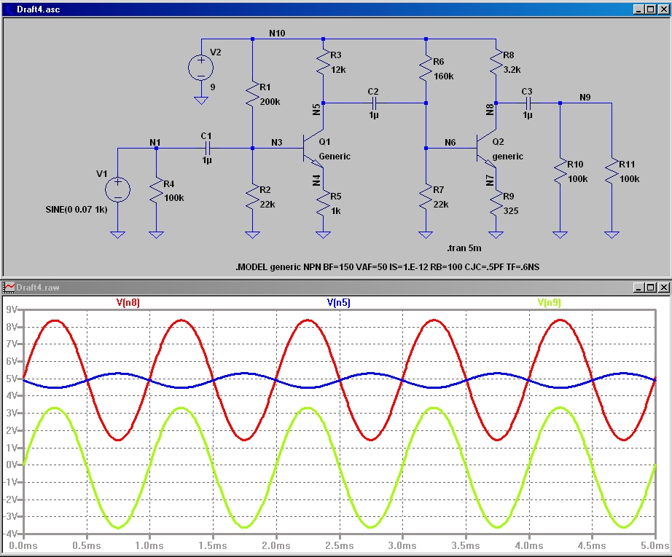Viewport: 672px width, 557px height.
Task: Click the 160k value of R6
Action: click(x=444, y=76)
